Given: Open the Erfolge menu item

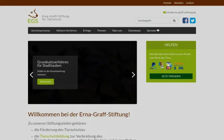Looking at the screenshot, I should (87, 31).
